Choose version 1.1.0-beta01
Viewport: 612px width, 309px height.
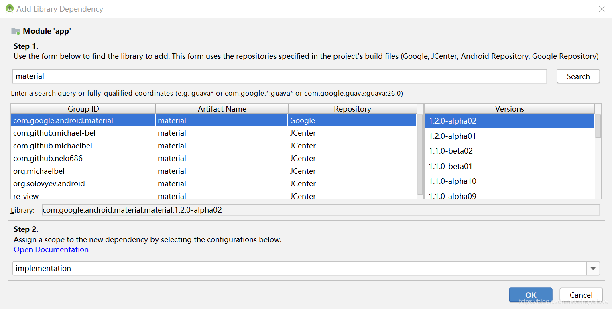pos(509,166)
